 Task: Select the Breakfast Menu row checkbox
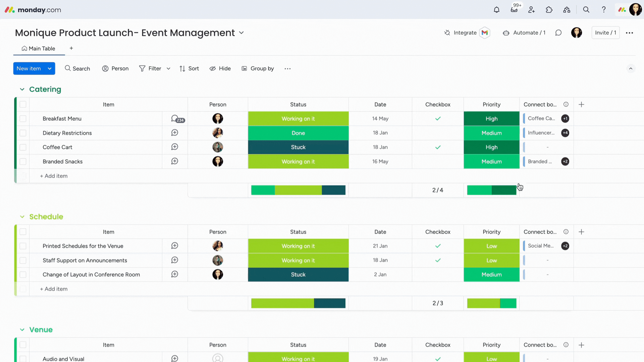23,119
